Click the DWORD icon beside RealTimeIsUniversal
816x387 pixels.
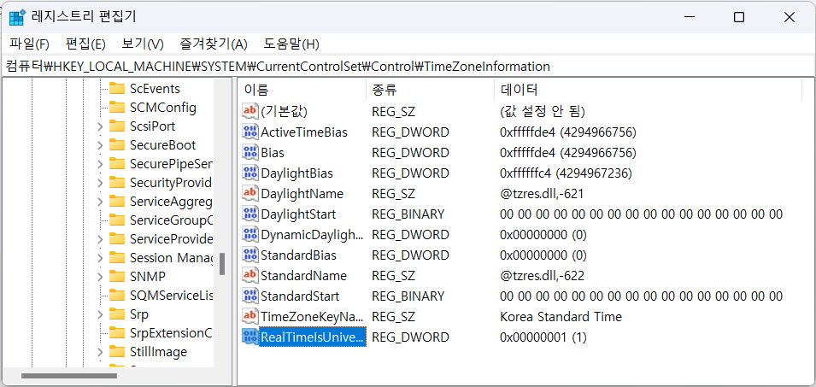click(x=250, y=337)
